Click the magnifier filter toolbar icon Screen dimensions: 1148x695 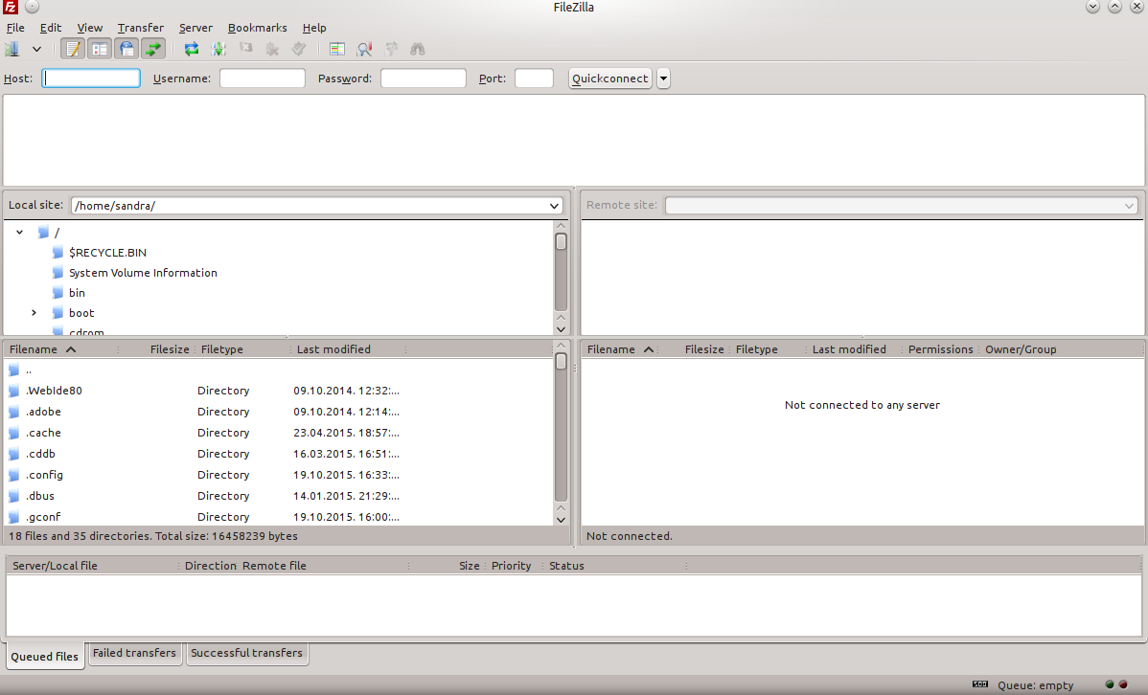pos(364,49)
